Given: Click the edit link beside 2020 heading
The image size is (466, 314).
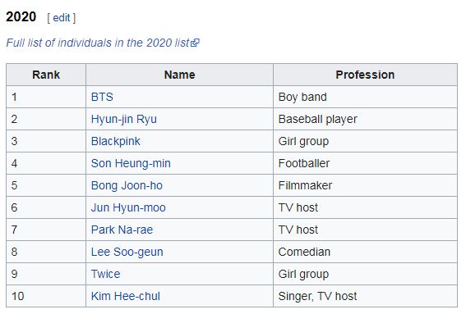Looking at the screenshot, I should 61,18.
